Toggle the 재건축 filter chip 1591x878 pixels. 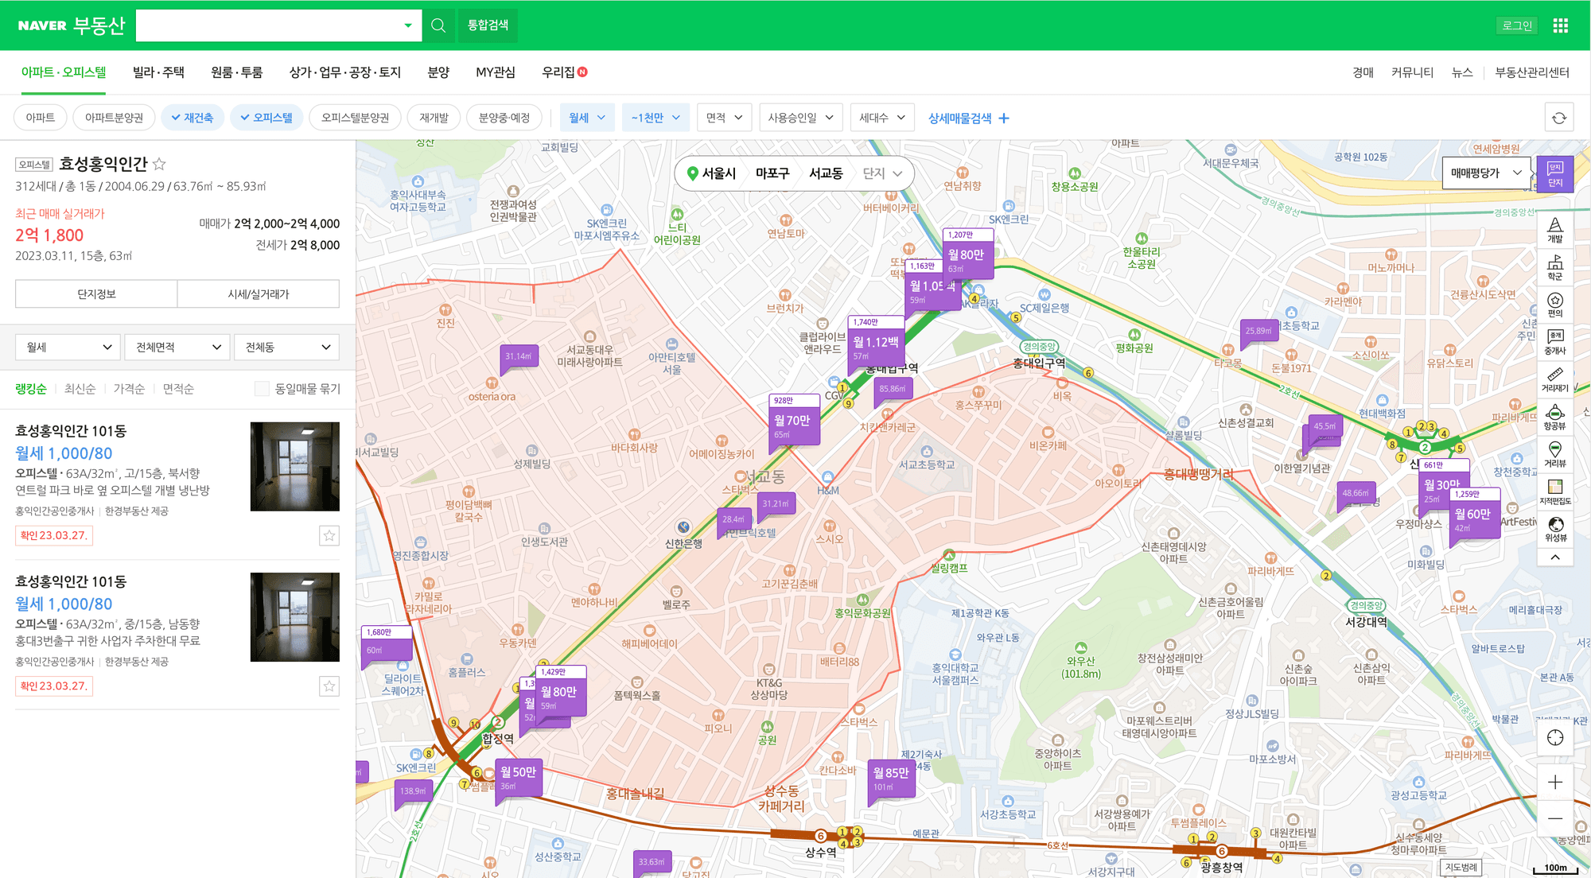[193, 118]
